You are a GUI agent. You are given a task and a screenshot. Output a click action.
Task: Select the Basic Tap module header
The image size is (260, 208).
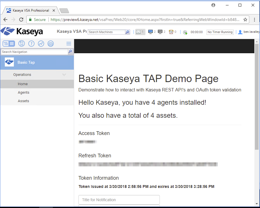[37, 62]
